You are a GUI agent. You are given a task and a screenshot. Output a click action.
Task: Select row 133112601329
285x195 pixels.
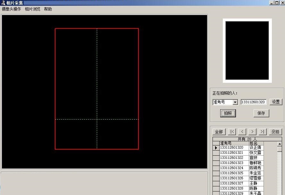[238, 193]
